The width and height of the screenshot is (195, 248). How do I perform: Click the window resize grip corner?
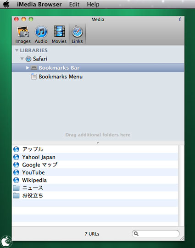pos(182,238)
